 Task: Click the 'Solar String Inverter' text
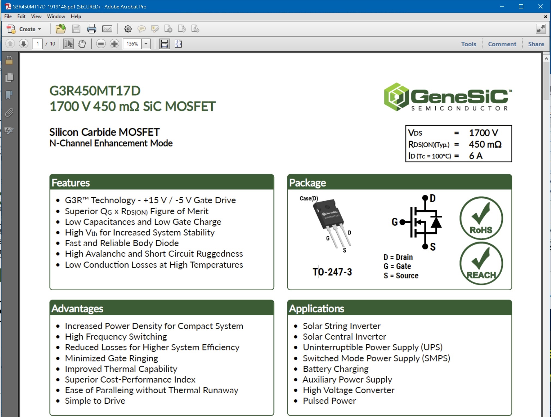[x=341, y=326]
